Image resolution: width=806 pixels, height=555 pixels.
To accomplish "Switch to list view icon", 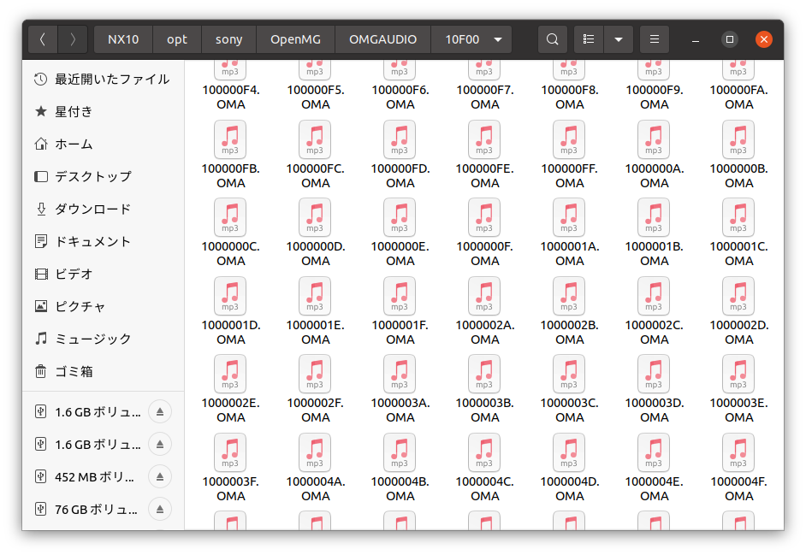I will click(x=589, y=39).
